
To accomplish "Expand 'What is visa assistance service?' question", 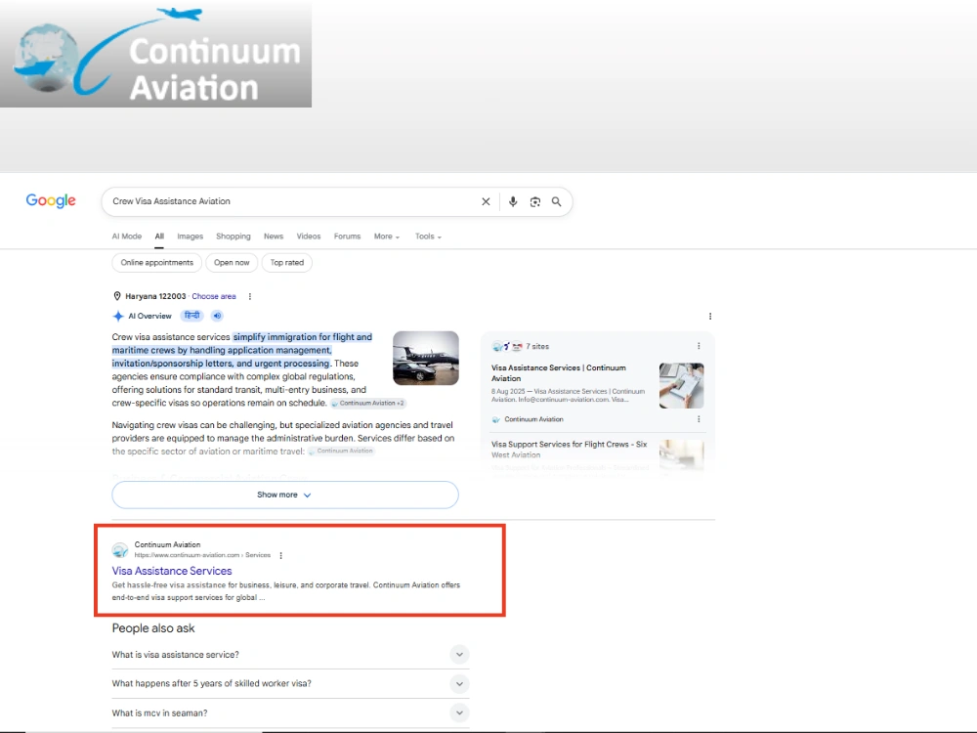I will (x=290, y=655).
